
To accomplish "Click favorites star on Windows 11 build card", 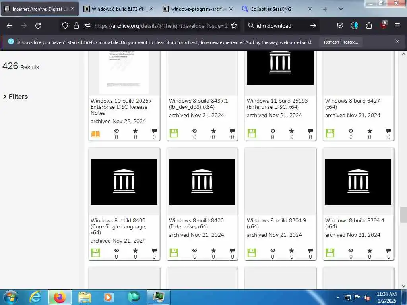I will 291,131.
